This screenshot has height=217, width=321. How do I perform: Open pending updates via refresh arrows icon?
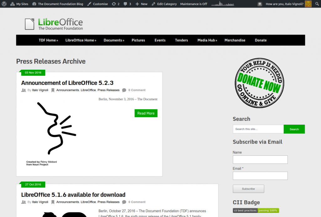114,4
